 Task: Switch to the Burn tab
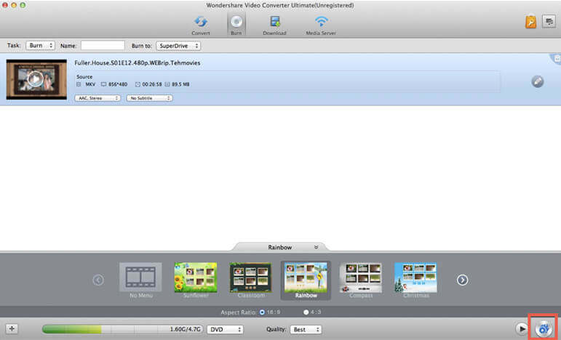click(x=236, y=25)
